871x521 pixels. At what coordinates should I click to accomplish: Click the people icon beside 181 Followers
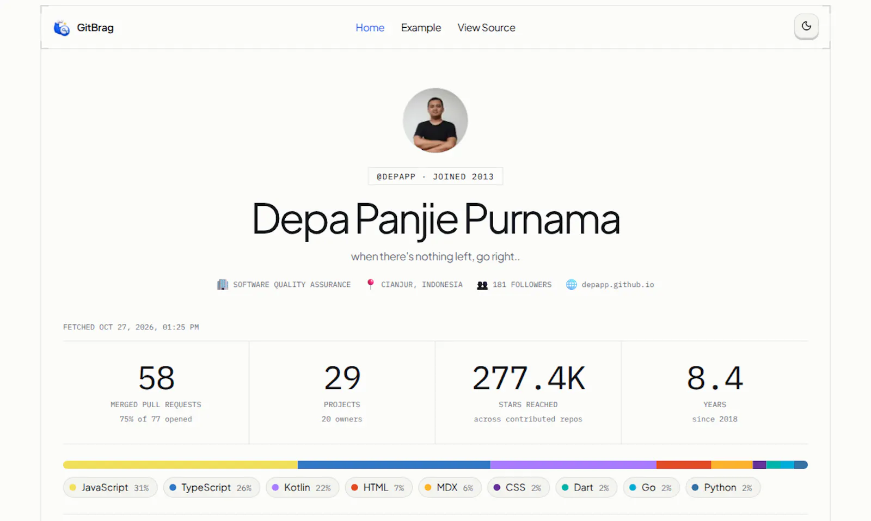pos(482,285)
